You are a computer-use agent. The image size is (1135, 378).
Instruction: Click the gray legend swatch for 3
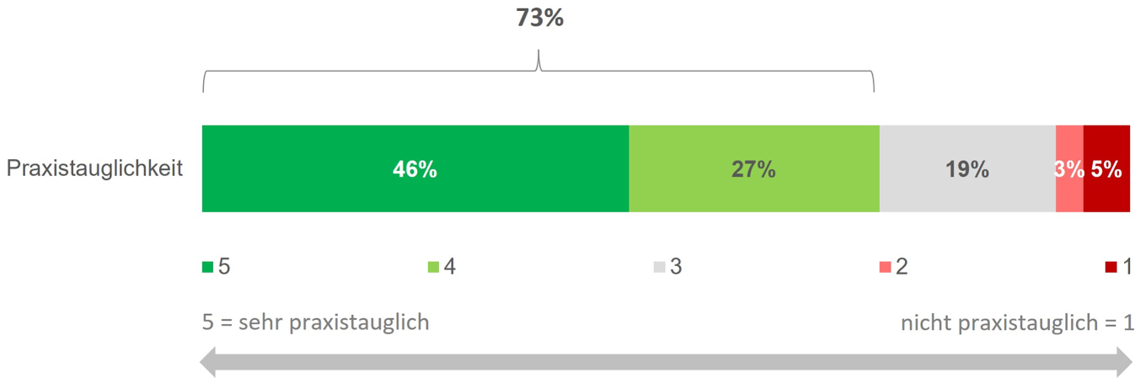[x=660, y=268]
